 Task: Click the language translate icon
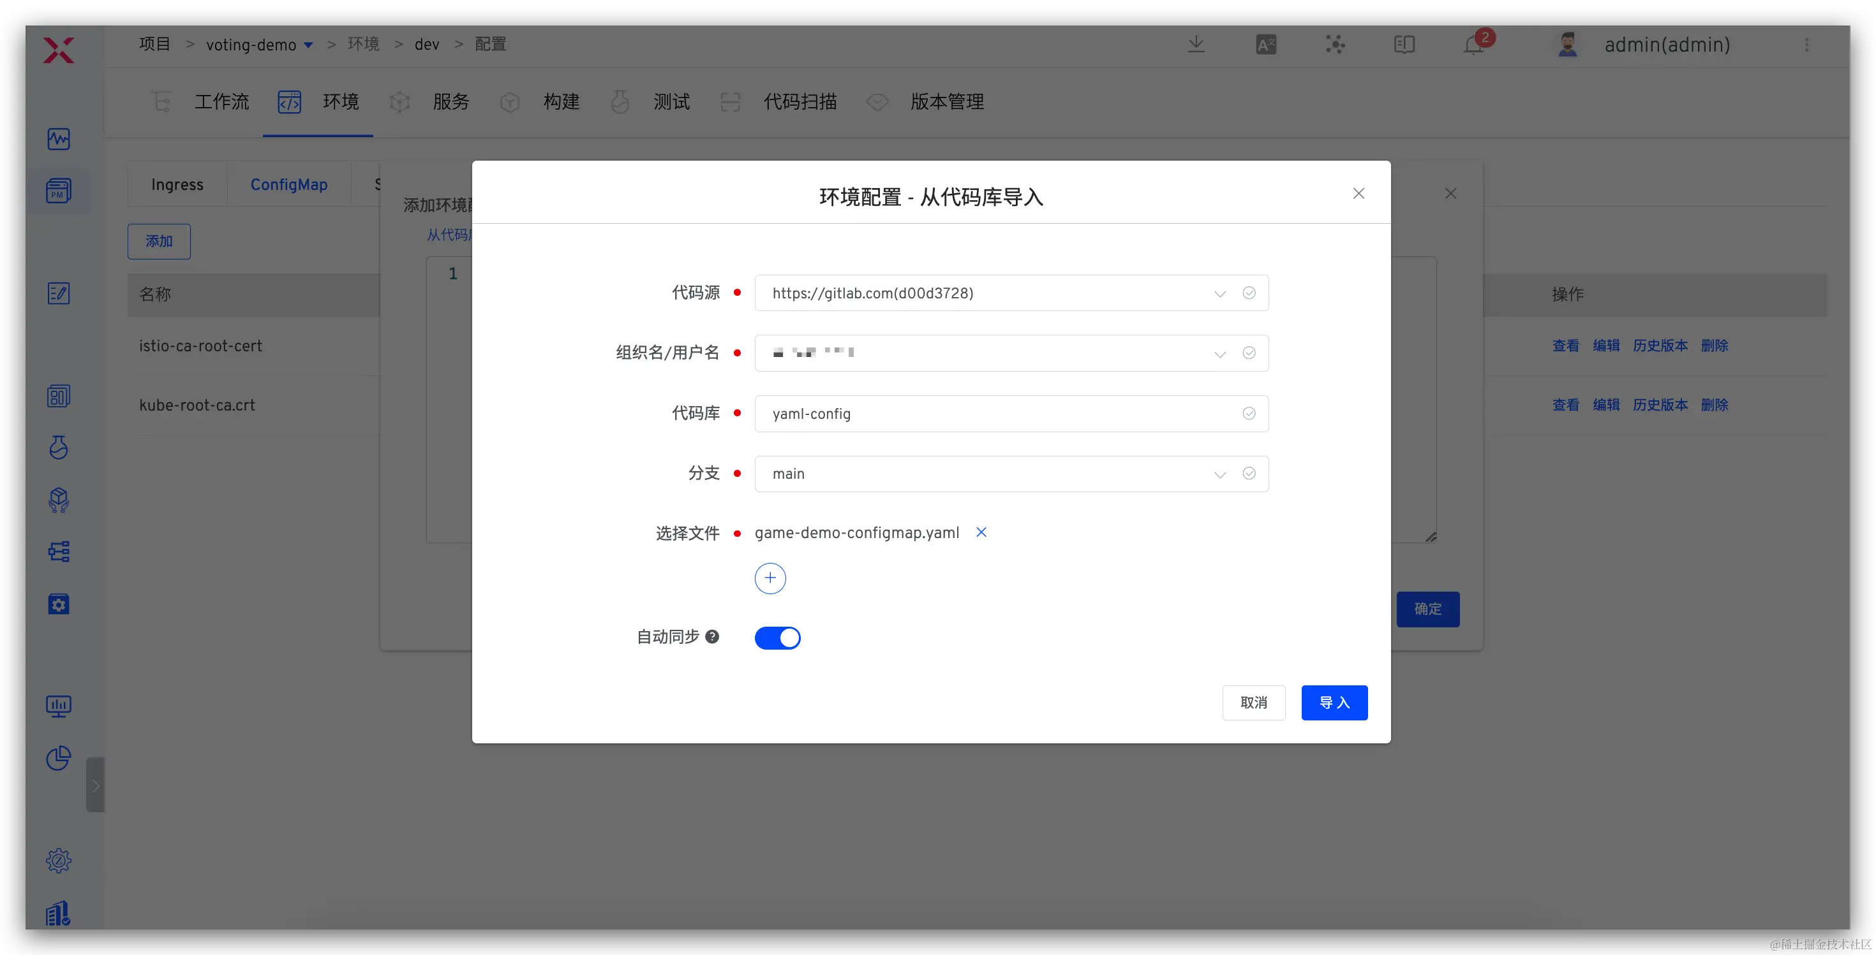1266,45
